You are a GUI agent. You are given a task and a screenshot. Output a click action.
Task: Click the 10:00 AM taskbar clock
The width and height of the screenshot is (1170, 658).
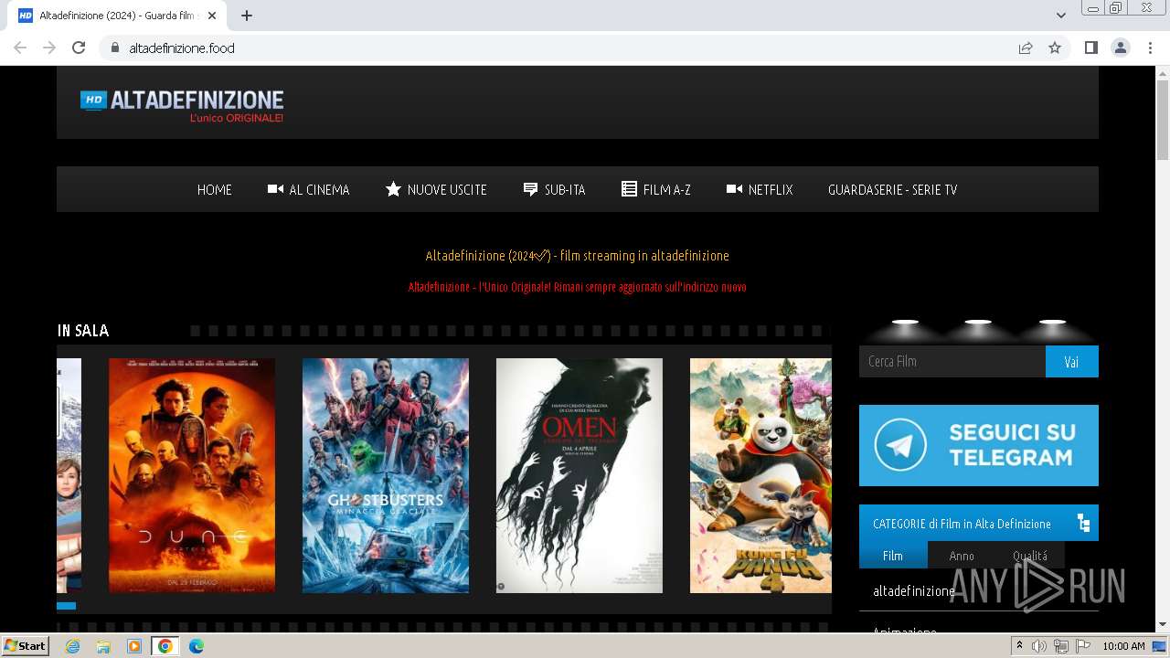coord(1123,646)
